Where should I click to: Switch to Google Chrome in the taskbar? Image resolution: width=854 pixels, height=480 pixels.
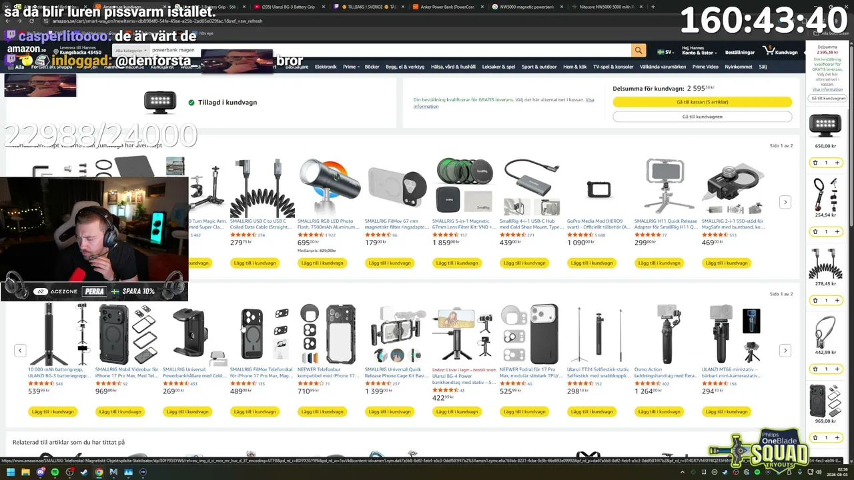99,472
